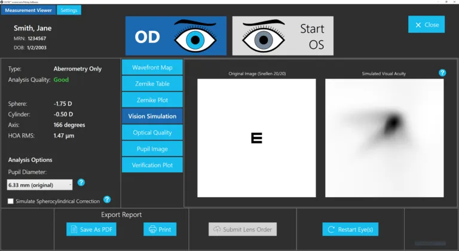
Task: Close the measurement viewer with Close button
Action: click(x=426, y=25)
